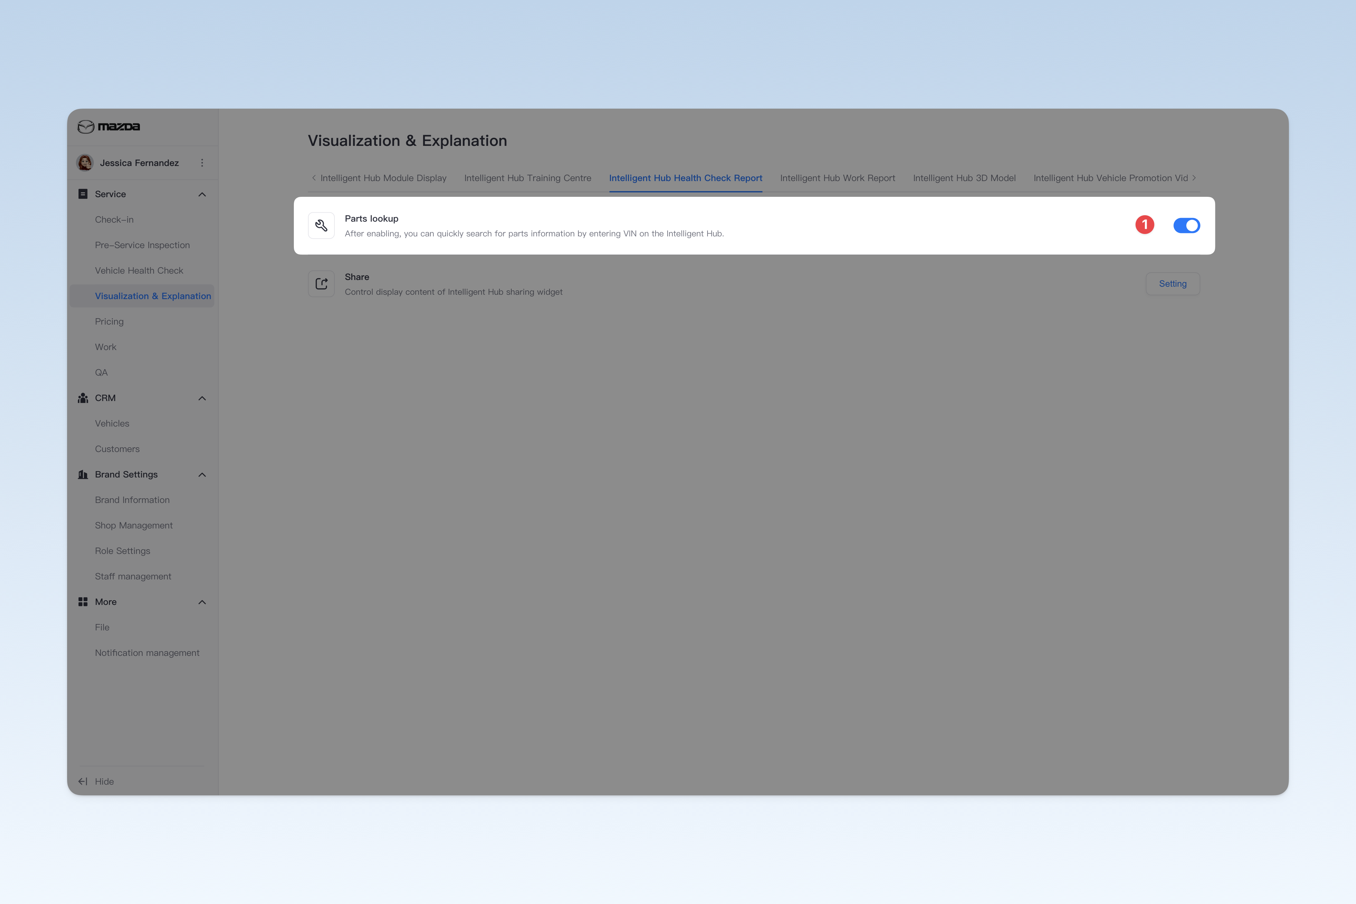Switch to Intelligent Hub Work Report tab
Viewport: 1356px width, 904px height.
(837, 178)
